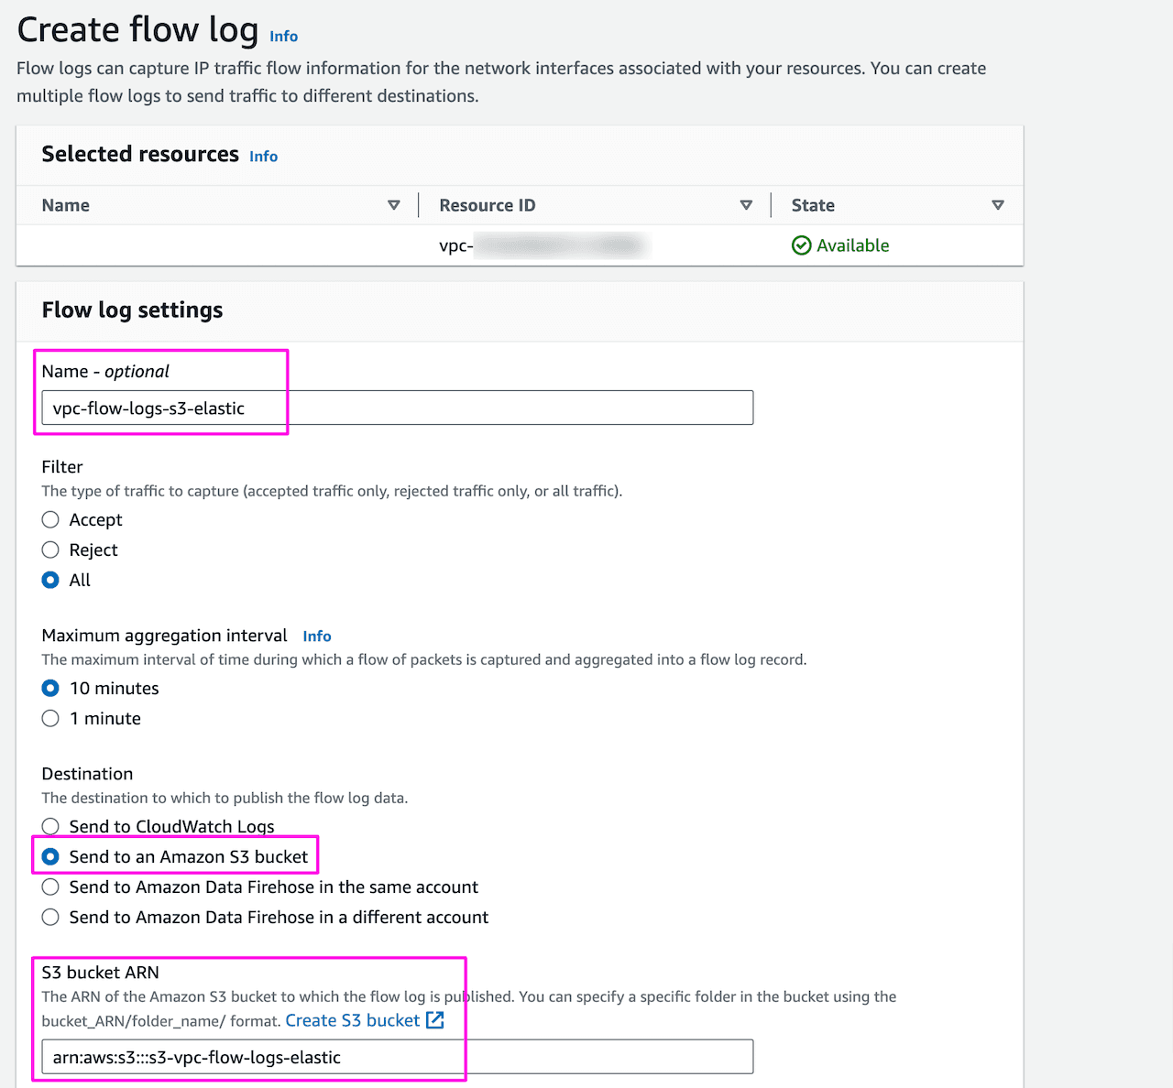Select Send to CloudWatch Logs destination
This screenshot has height=1088, width=1173.
click(50, 826)
